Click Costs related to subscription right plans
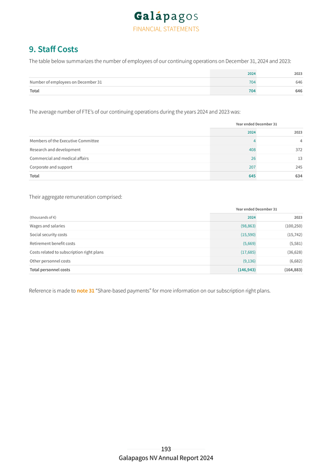 (66, 253)
